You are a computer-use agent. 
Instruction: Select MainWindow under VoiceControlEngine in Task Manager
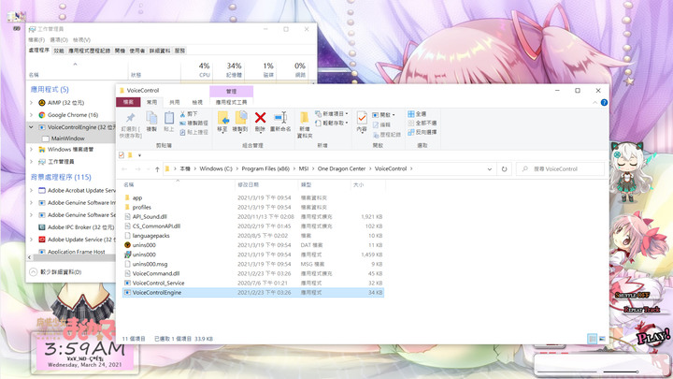pyautogui.click(x=68, y=138)
